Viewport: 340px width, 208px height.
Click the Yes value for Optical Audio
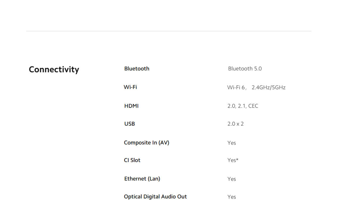coord(232,197)
